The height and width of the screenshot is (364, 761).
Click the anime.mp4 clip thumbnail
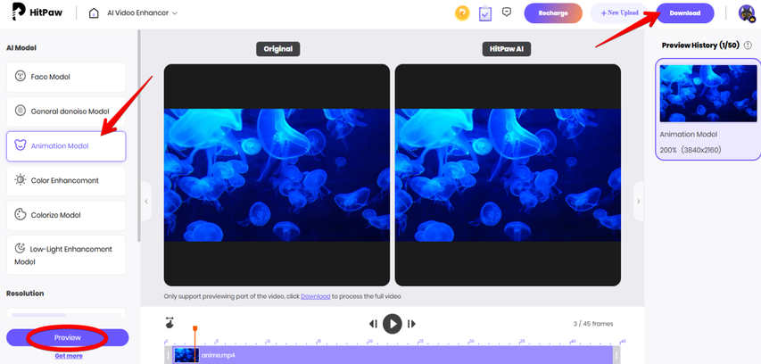click(x=186, y=355)
